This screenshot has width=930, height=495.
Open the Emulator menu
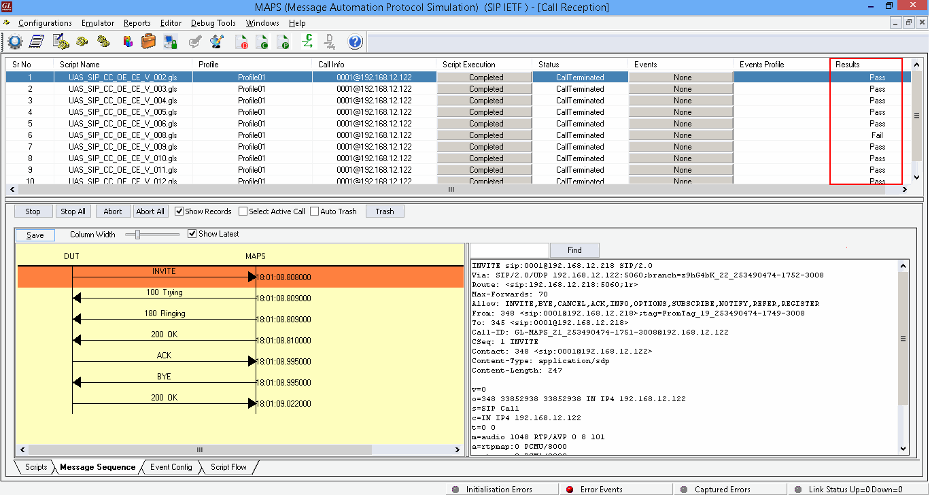[98, 23]
